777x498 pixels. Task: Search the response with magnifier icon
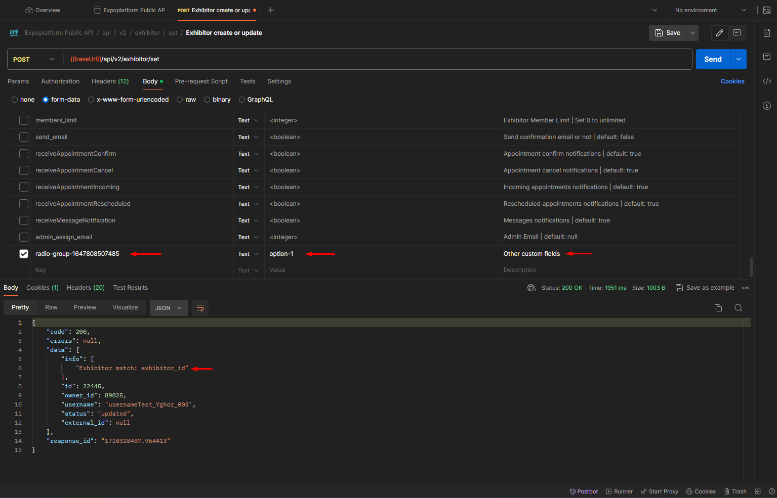(738, 308)
